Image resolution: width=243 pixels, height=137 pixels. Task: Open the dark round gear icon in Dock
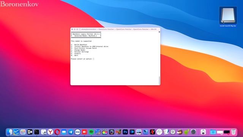coord(193,132)
